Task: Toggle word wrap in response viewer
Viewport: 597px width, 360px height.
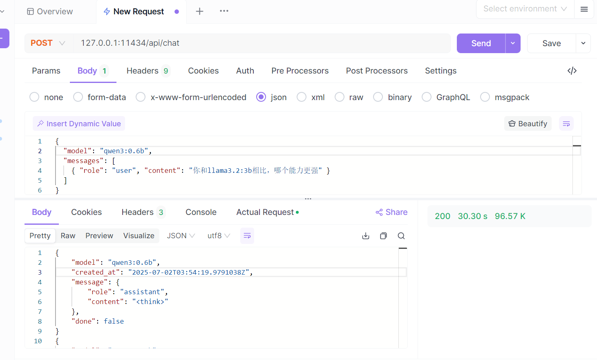Action: tap(247, 236)
